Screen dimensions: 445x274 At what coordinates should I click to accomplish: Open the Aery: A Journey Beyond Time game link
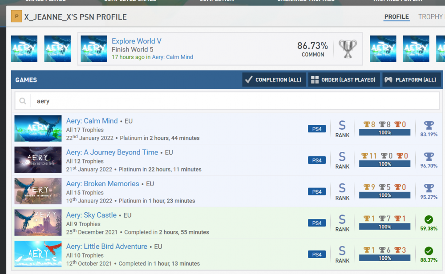coord(112,152)
